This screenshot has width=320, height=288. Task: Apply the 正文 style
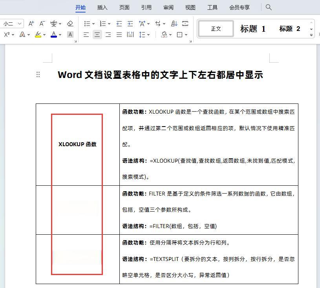coord(216,29)
